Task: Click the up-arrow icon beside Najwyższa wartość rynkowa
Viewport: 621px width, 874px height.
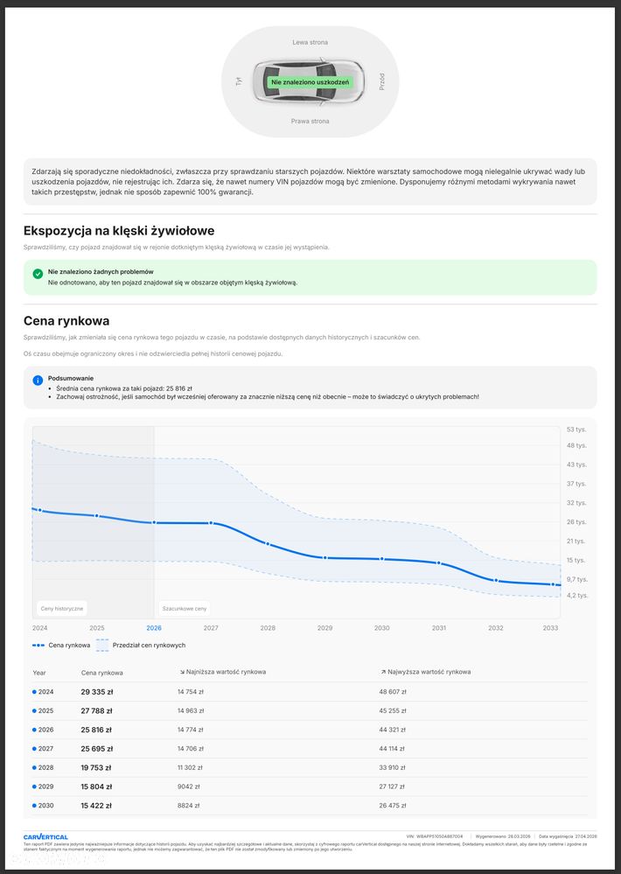Action: (x=383, y=672)
